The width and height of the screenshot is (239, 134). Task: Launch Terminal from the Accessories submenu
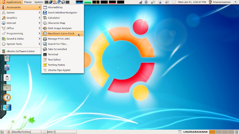63,54
